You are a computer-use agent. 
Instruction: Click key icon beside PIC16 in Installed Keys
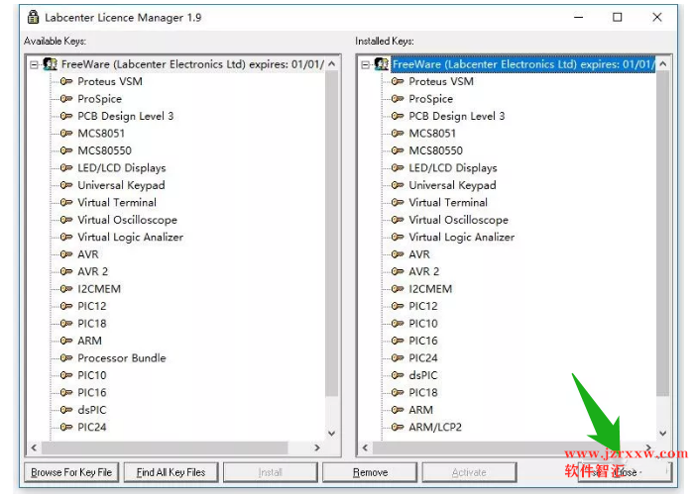tap(398, 341)
